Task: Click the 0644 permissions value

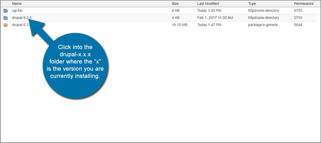Action: (298, 25)
